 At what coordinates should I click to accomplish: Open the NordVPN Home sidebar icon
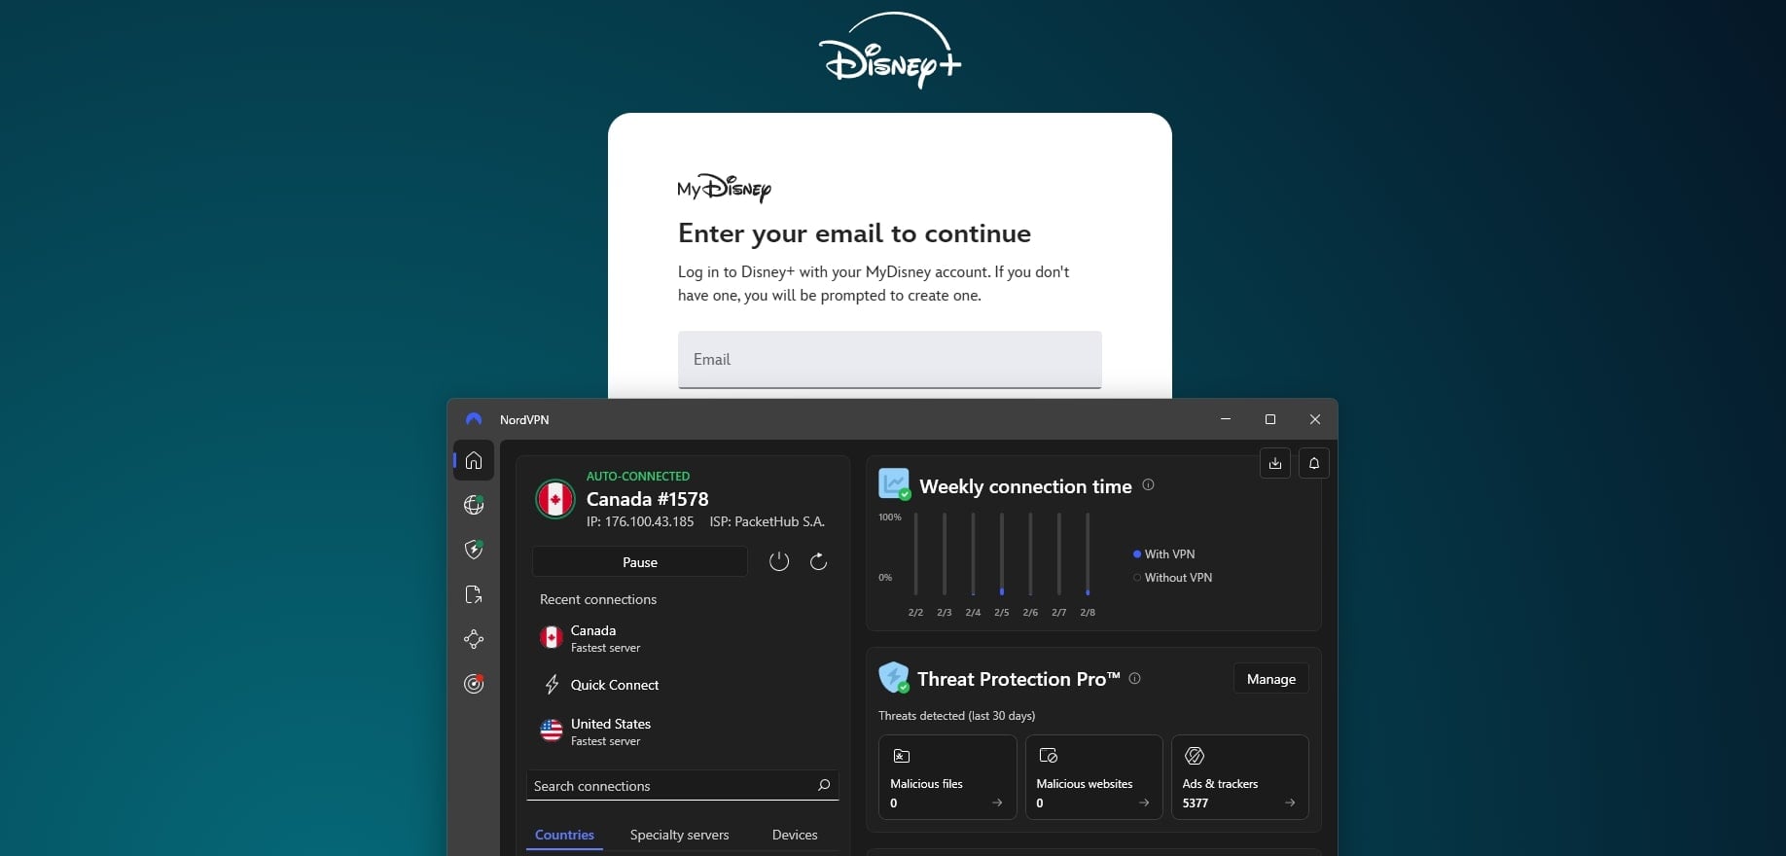click(x=474, y=460)
